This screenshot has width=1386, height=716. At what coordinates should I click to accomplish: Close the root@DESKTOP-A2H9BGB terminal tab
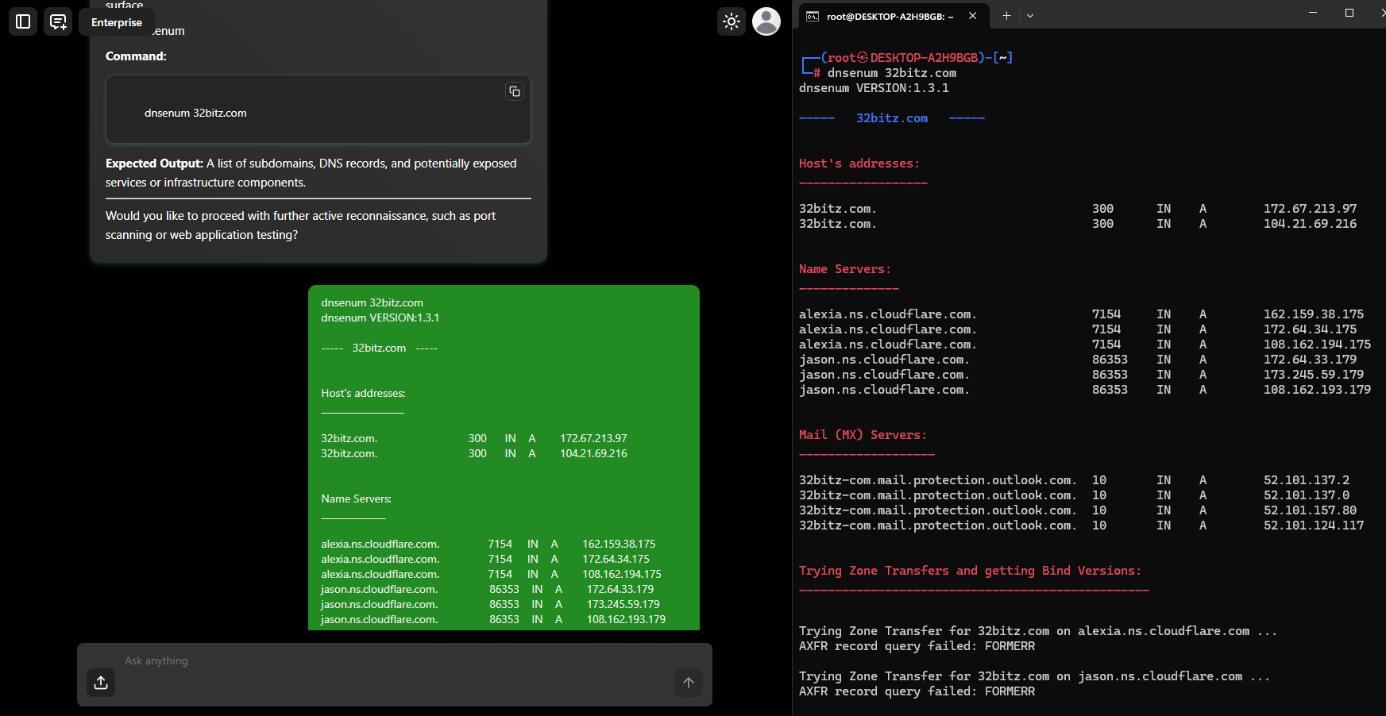(973, 16)
